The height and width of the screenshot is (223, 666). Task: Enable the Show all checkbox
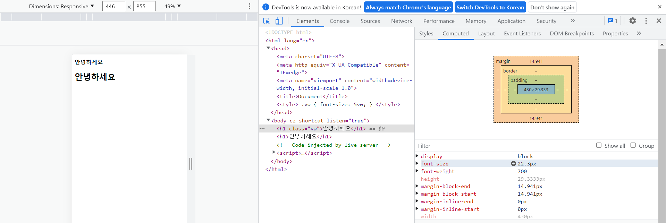599,145
